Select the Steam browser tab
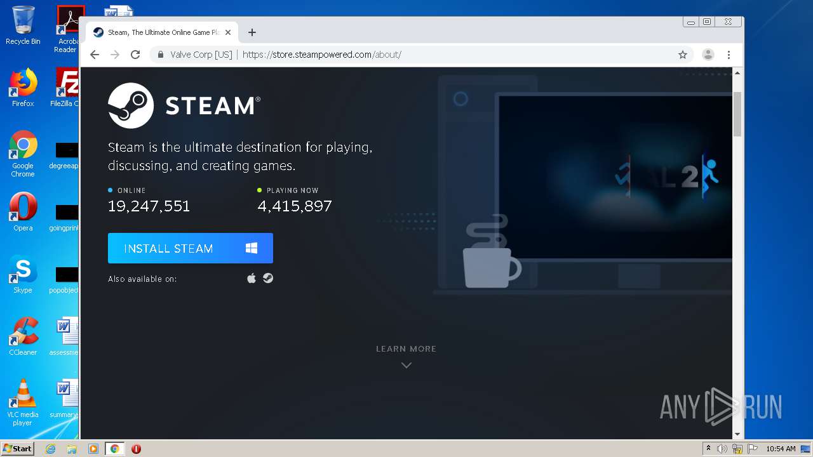The image size is (813, 457). coord(162,32)
